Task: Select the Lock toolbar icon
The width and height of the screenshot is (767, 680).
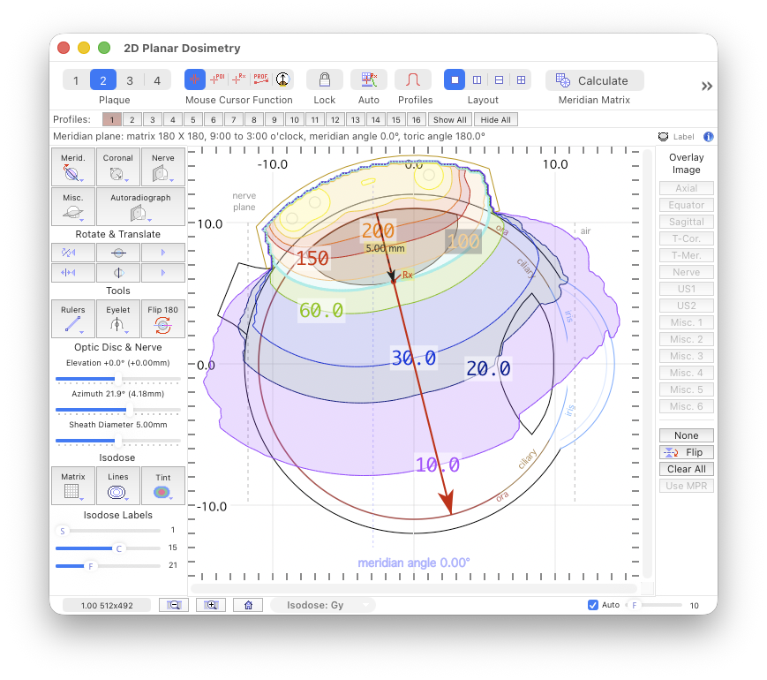Action: click(325, 80)
